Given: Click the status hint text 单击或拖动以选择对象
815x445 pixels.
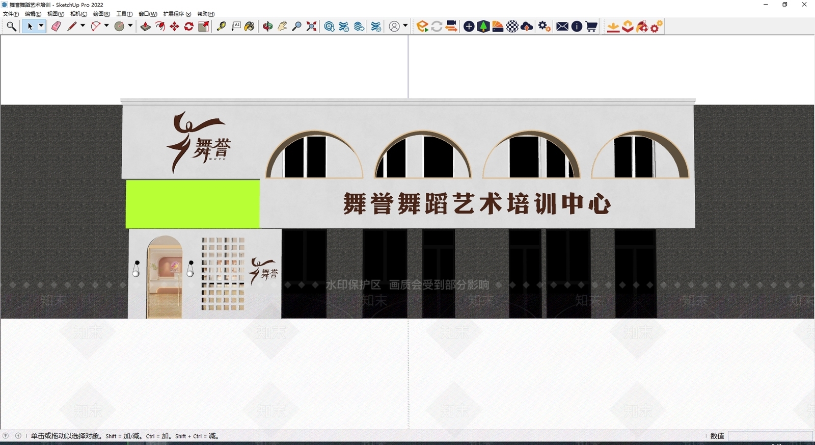Looking at the screenshot, I should 67,436.
